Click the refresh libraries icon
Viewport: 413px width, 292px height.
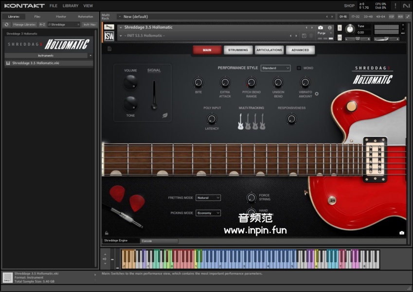pos(6,24)
